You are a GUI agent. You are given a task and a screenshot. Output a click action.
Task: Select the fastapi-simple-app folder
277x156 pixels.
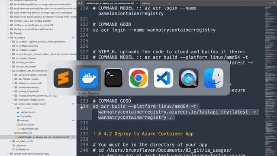(x=29, y=88)
